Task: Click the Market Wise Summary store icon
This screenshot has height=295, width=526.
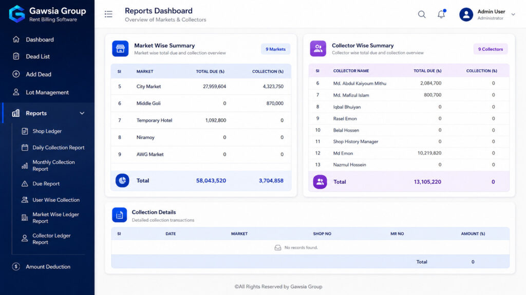Action: tap(120, 49)
